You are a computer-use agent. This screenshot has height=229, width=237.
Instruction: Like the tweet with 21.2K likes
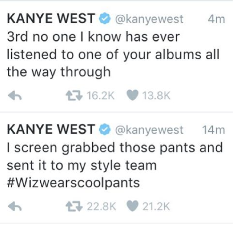point(133,206)
